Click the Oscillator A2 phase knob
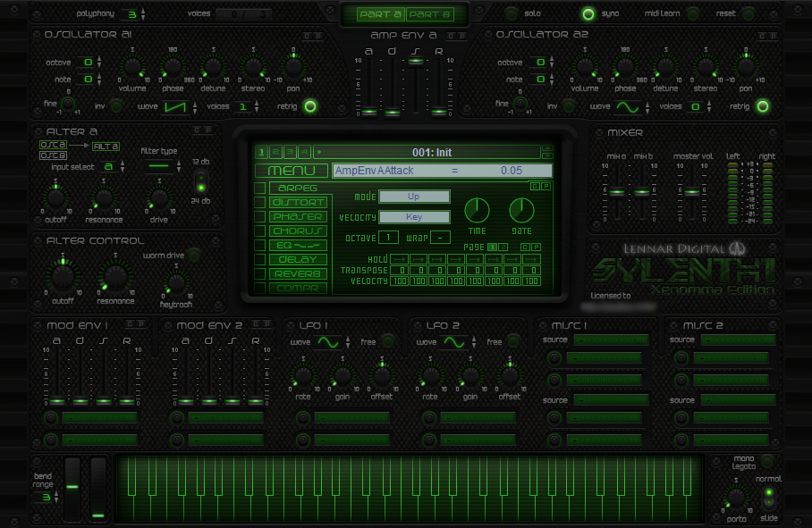The height and width of the screenshot is (528, 812). pos(625,67)
